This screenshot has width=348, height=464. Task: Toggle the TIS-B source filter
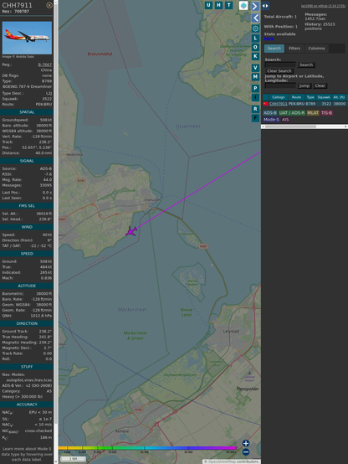[x=326, y=113]
